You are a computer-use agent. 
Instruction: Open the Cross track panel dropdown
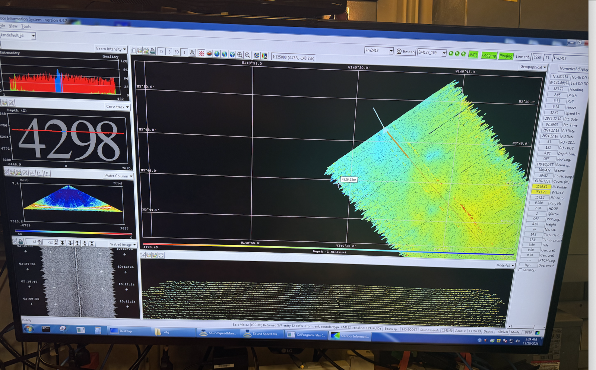click(x=117, y=107)
